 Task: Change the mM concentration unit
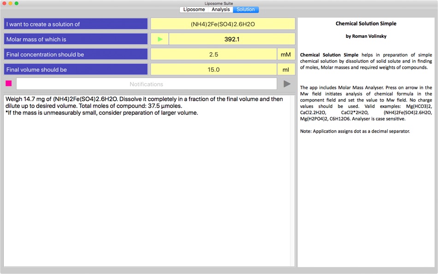[x=286, y=54]
